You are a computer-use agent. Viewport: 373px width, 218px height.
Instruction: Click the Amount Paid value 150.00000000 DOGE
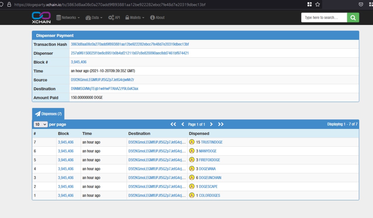pos(87,98)
